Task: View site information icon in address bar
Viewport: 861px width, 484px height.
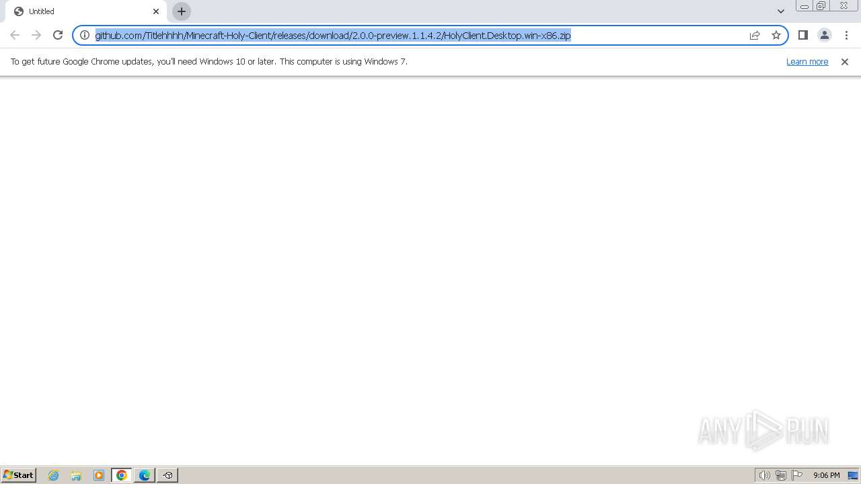Action: coord(85,35)
